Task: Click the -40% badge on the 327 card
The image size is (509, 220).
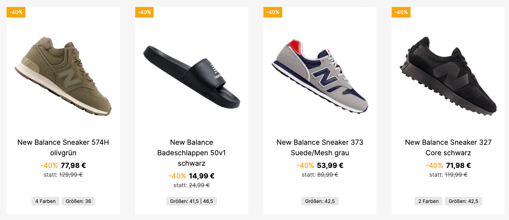Action: 400,12
